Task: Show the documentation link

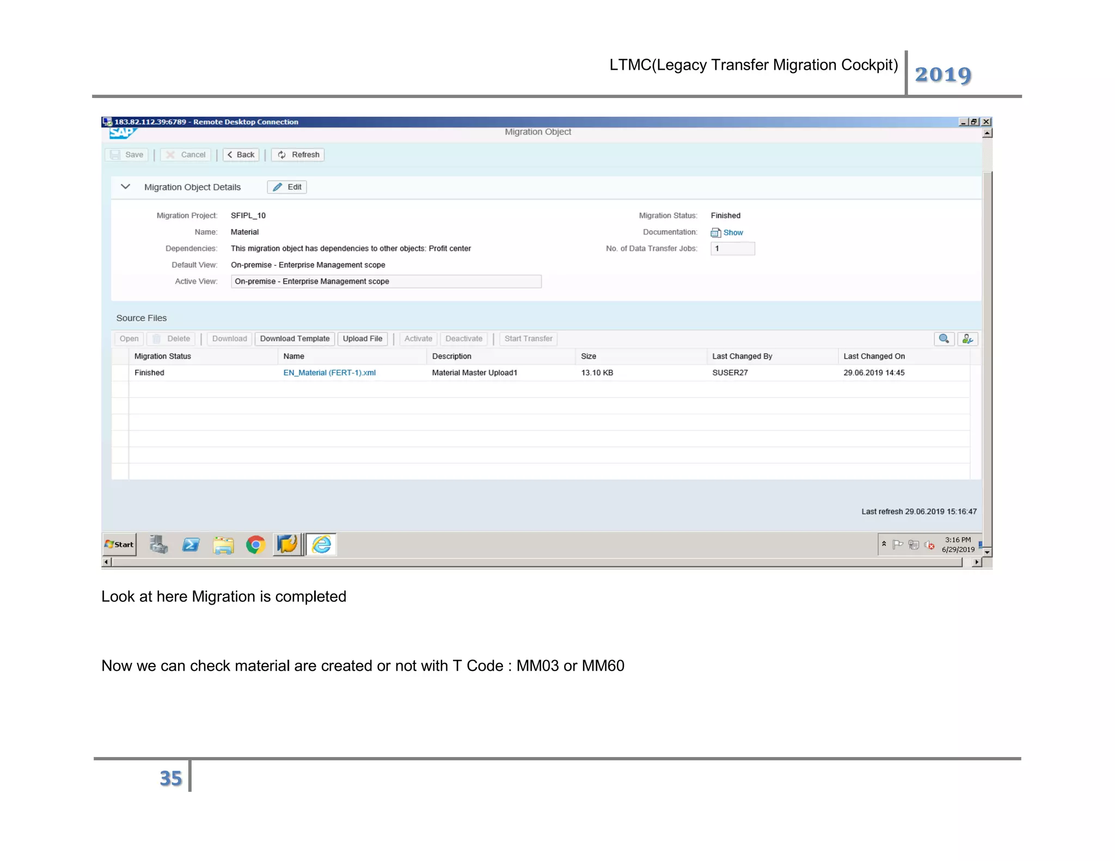Action: tap(732, 232)
